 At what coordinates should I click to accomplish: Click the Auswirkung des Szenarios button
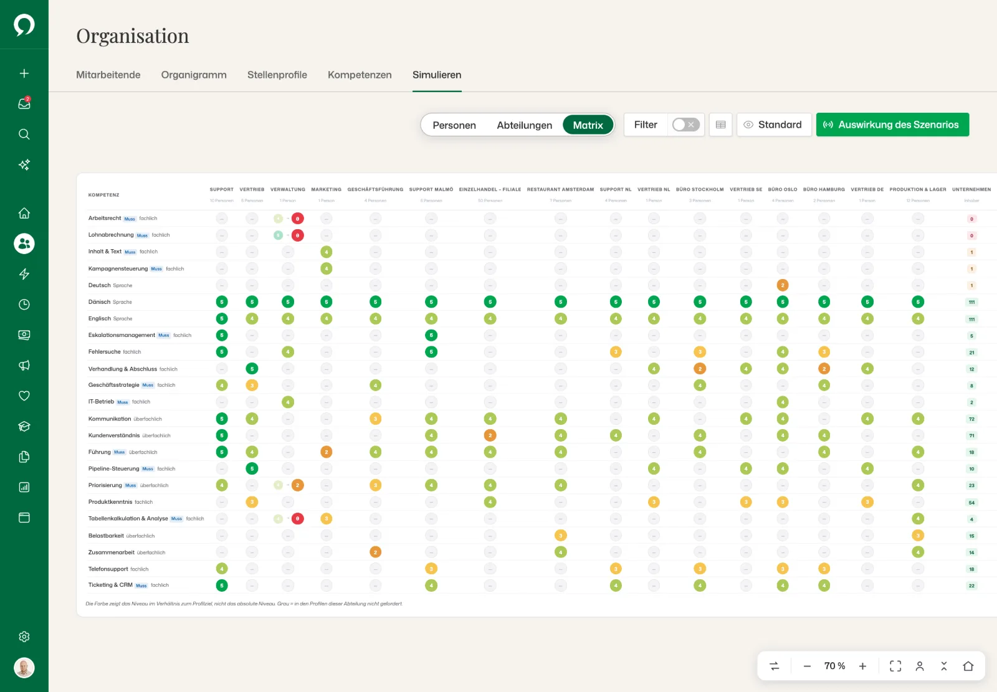pos(892,125)
